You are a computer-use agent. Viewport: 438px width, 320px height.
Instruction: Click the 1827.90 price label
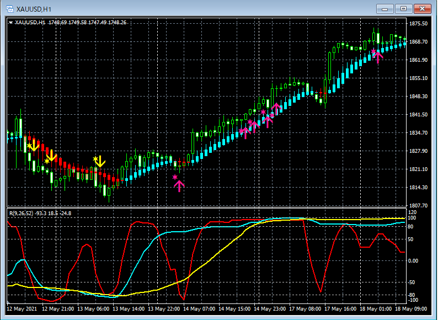[x=418, y=151]
